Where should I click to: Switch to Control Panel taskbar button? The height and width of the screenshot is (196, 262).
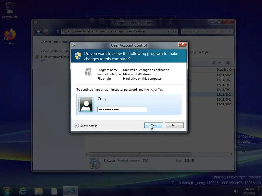(x=70, y=191)
